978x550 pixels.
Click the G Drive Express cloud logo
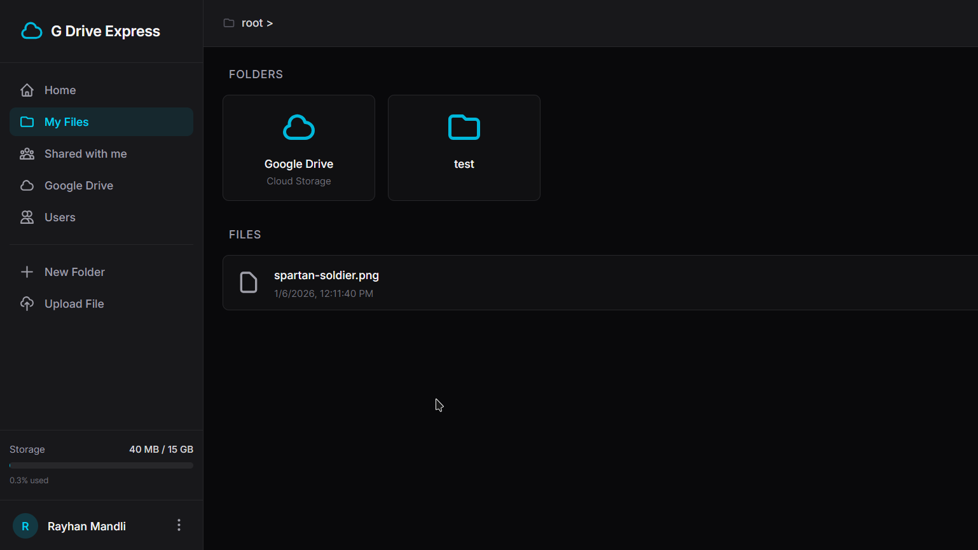[31, 30]
